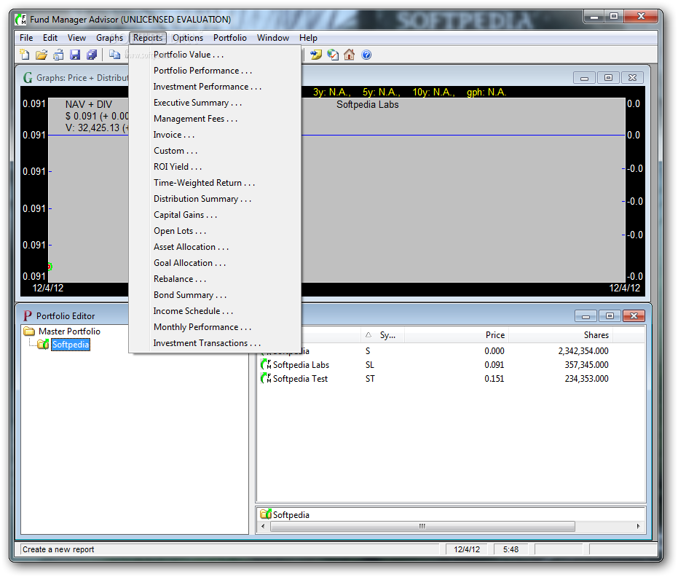The image size is (678, 577).
Task: Open the Edit menu
Action: [x=50, y=38]
